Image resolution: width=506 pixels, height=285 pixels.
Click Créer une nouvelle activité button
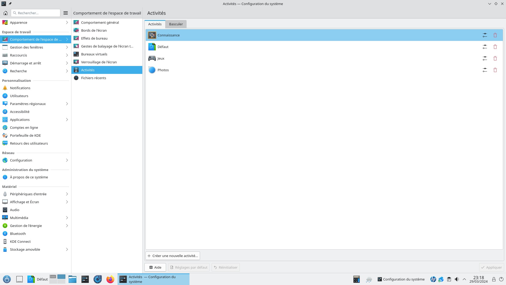click(x=173, y=256)
